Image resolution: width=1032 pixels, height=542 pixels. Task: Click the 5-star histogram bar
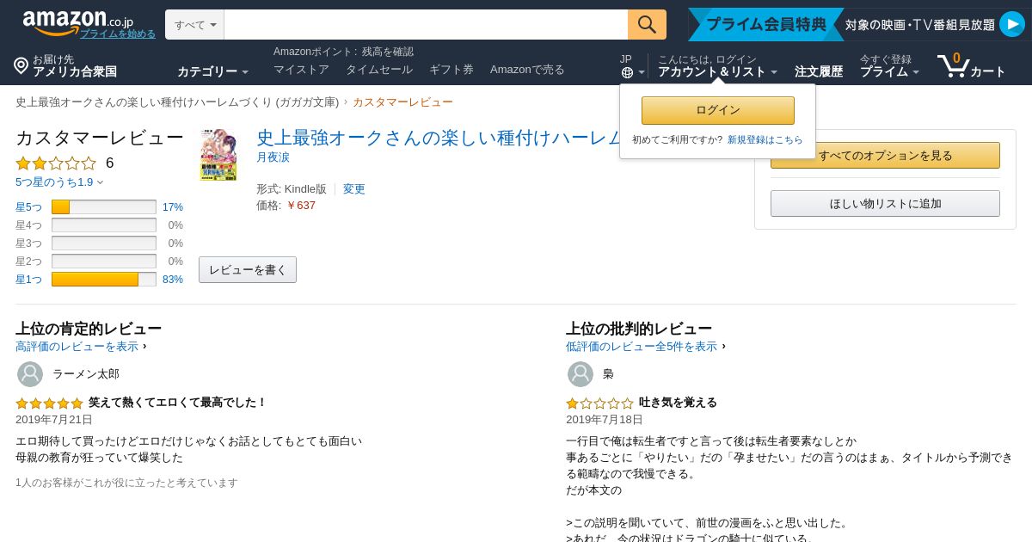(x=104, y=206)
